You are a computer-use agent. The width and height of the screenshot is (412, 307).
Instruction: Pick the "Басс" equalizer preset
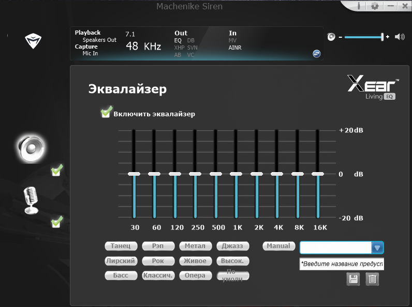121,275
